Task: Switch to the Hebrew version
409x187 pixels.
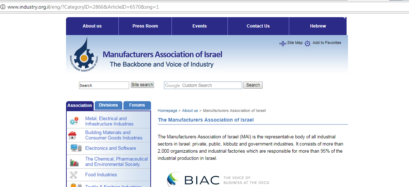Action: pos(318,26)
